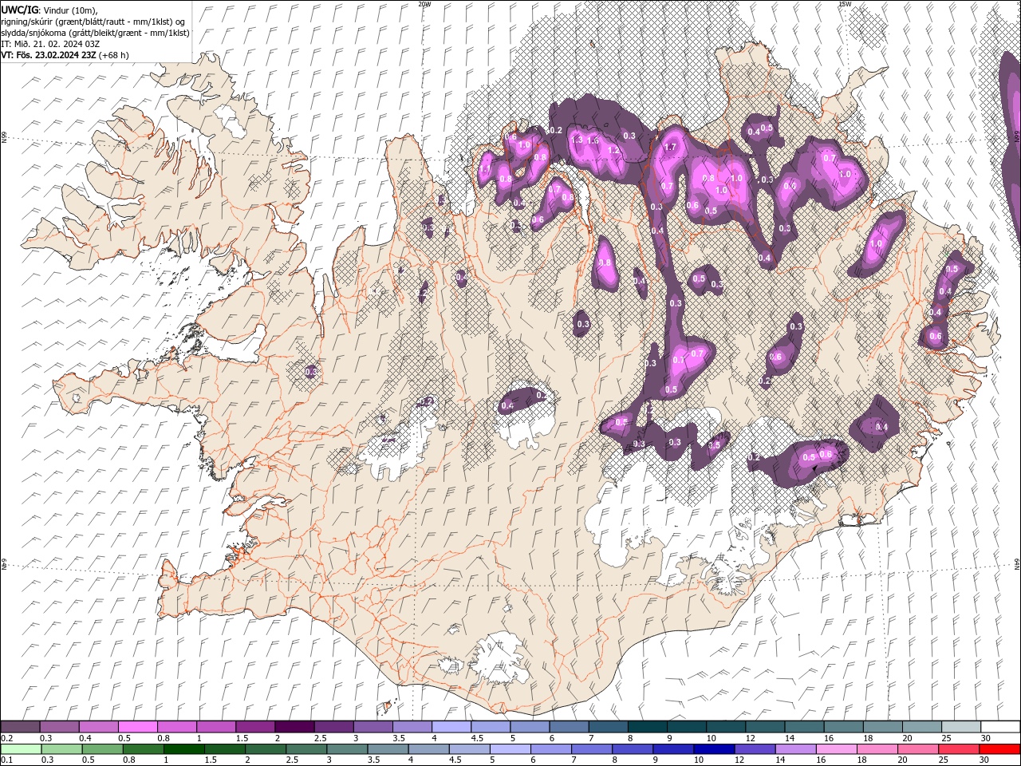Image resolution: width=1021 pixels, height=766 pixels.
Task: Click the 'UWC/IG: Vindur (10m),' title text
Action: pyautogui.click(x=49, y=10)
